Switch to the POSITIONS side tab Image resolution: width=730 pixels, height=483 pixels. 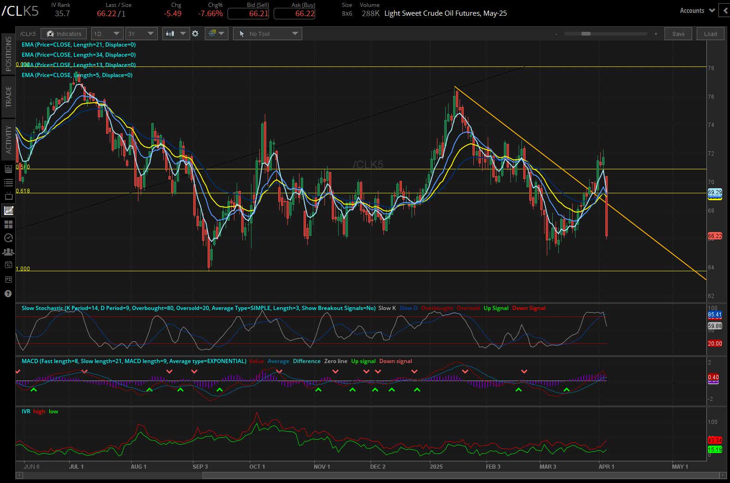[8, 54]
